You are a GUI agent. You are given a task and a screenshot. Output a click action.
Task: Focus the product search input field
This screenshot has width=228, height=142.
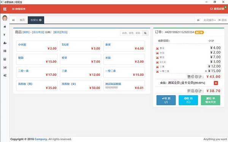click(x=131, y=33)
